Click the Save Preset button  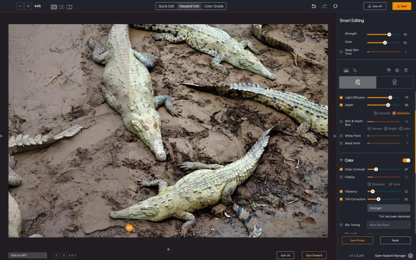tap(357, 240)
